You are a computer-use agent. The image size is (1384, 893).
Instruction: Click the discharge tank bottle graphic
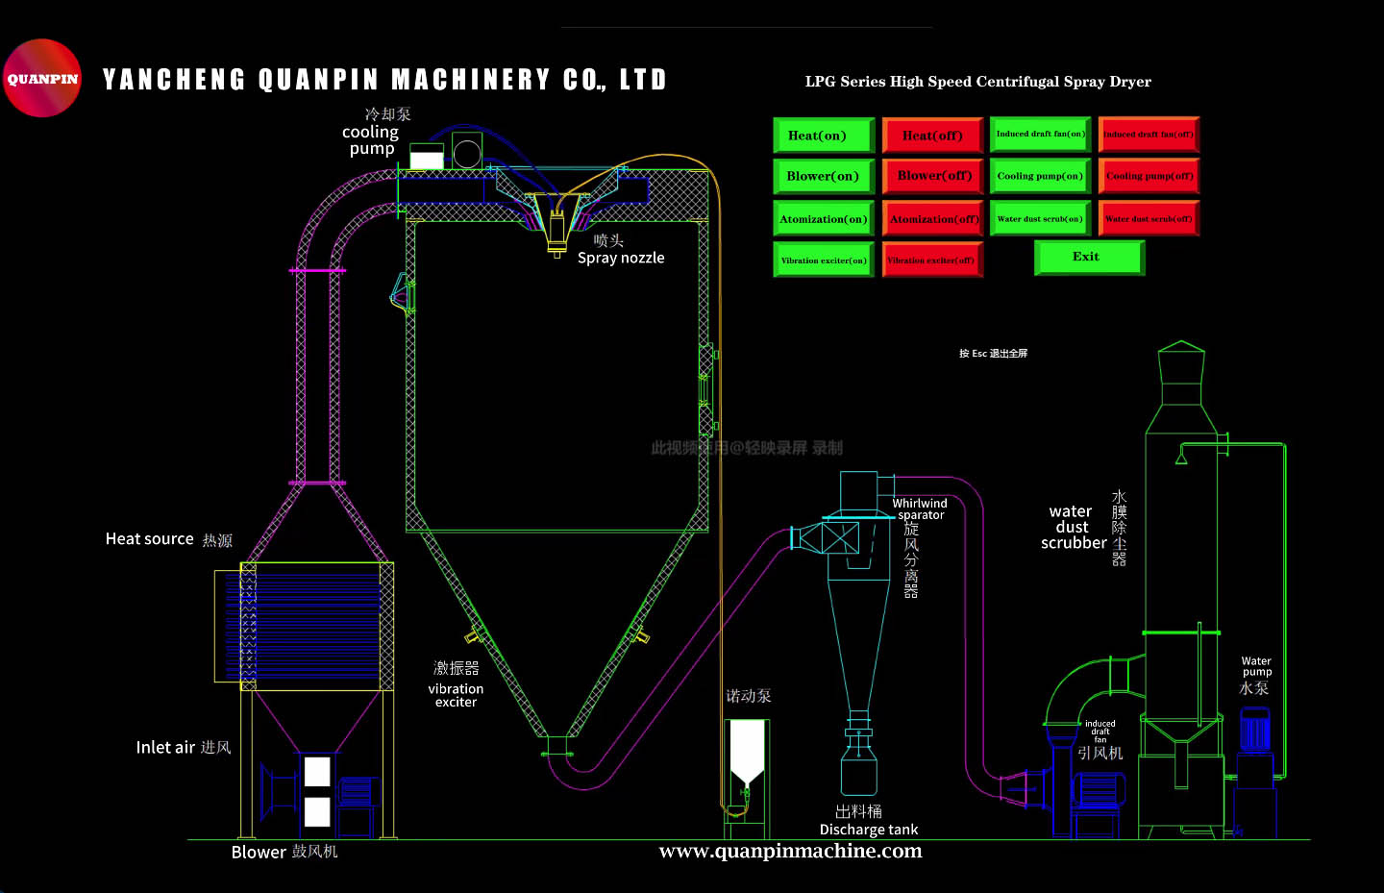click(858, 769)
